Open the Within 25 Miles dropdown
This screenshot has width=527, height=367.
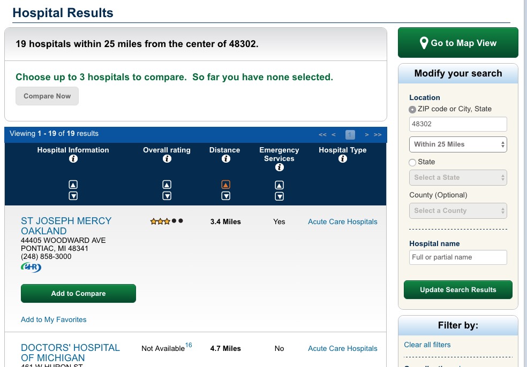tap(458, 144)
